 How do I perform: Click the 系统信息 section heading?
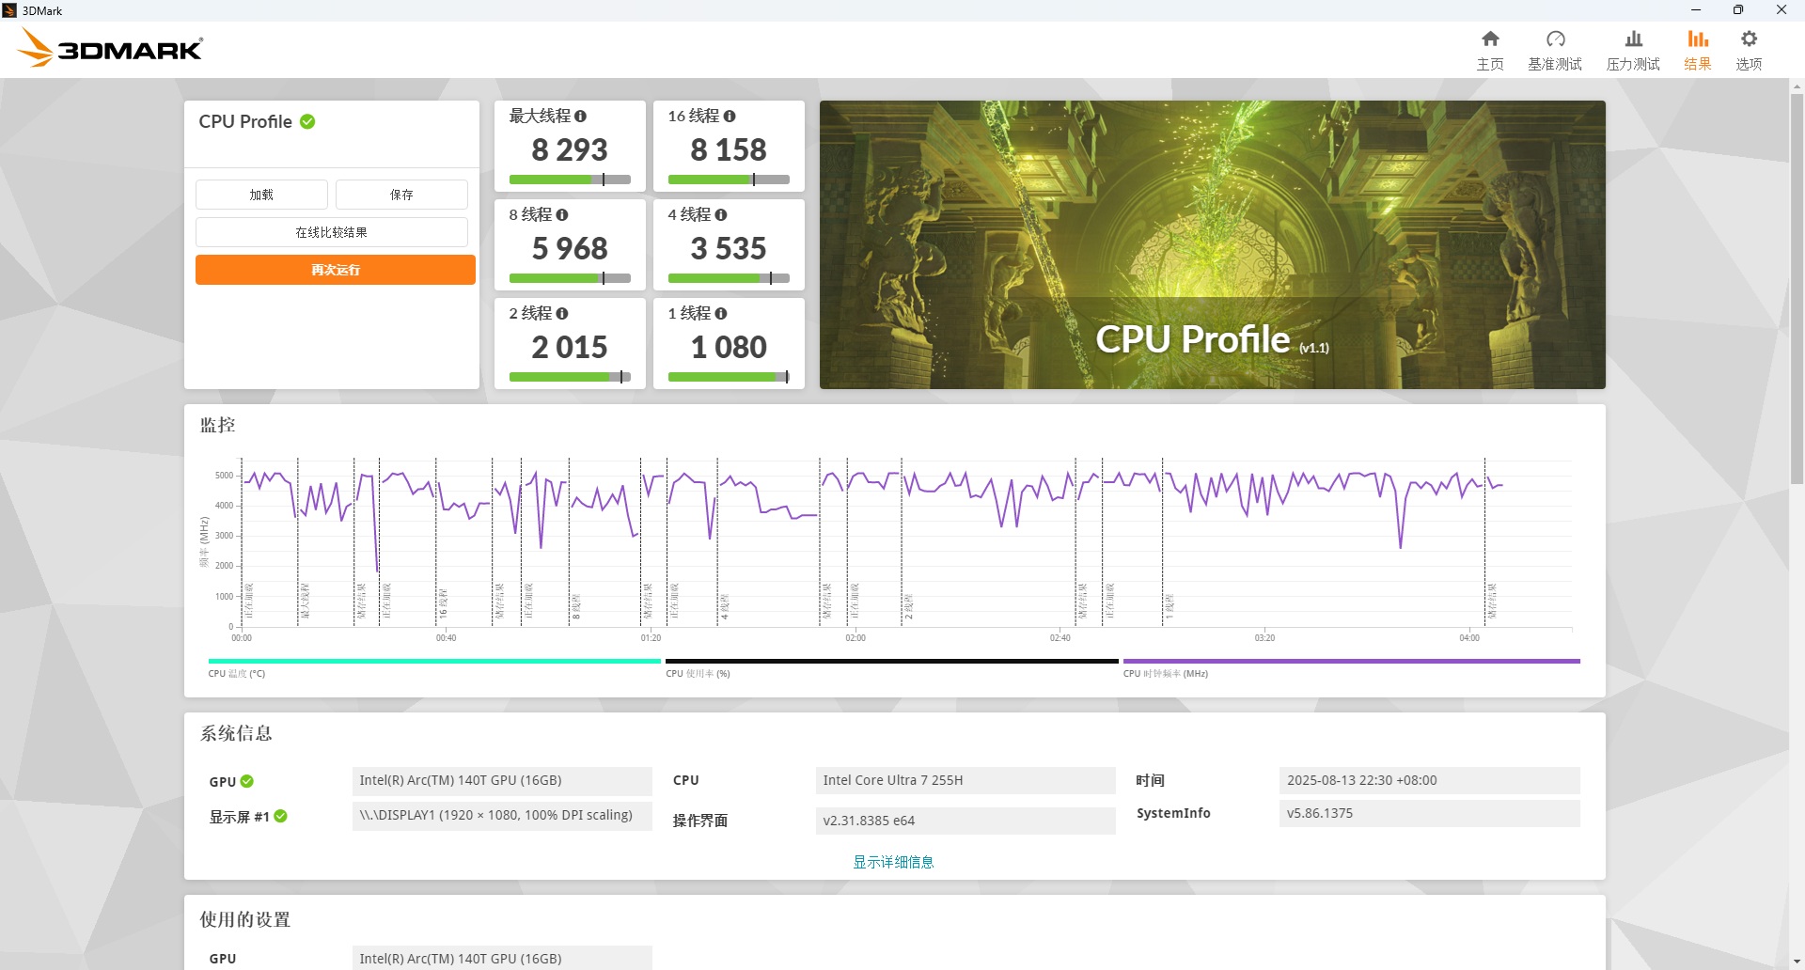pyautogui.click(x=236, y=733)
